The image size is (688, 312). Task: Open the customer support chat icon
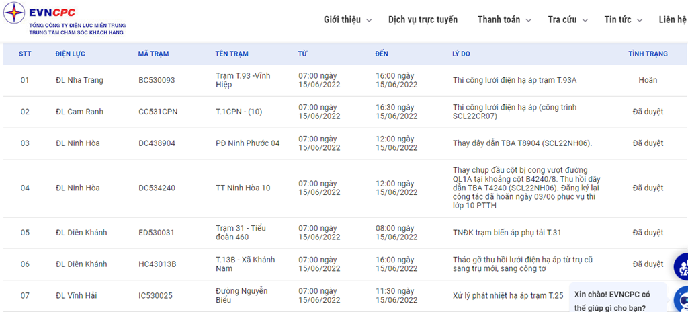[x=680, y=266]
